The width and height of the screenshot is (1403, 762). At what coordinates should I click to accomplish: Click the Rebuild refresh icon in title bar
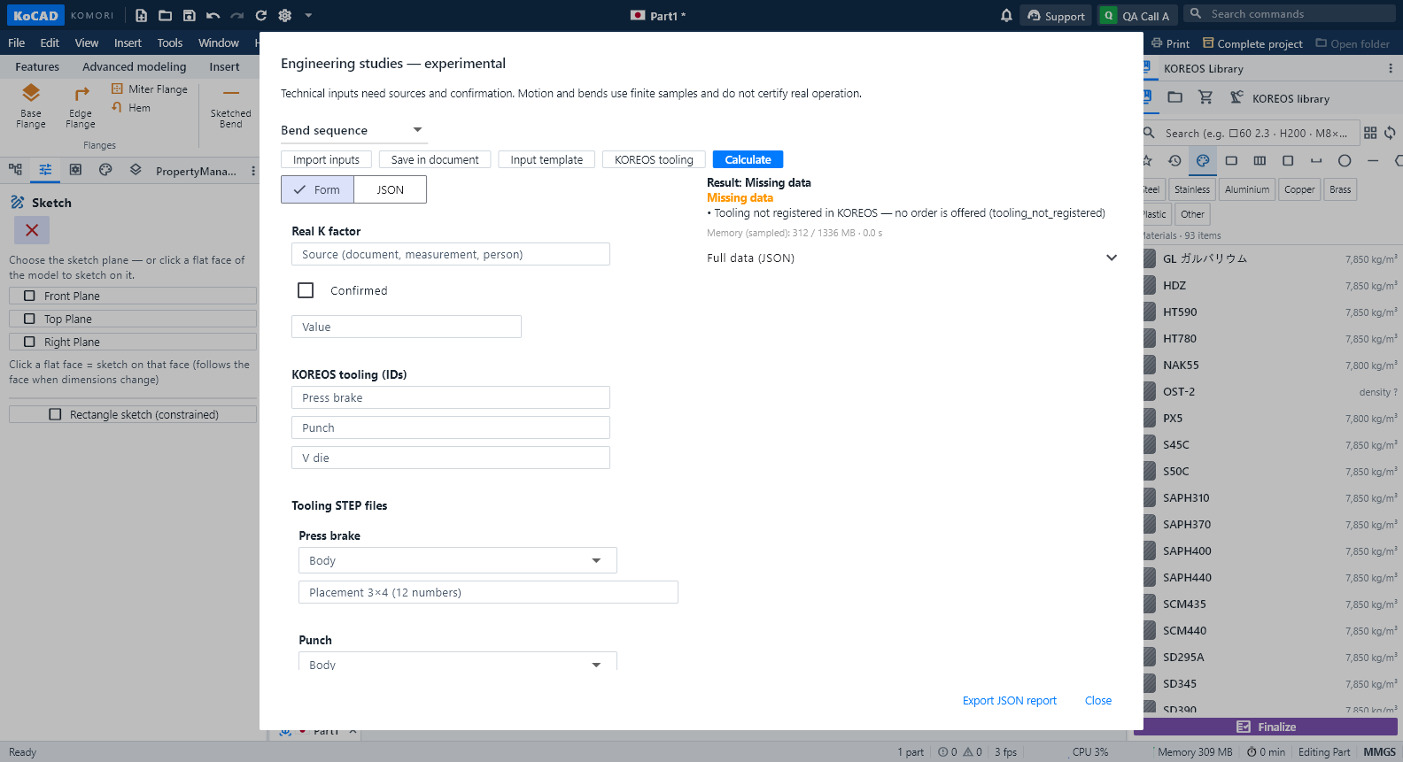tap(260, 15)
